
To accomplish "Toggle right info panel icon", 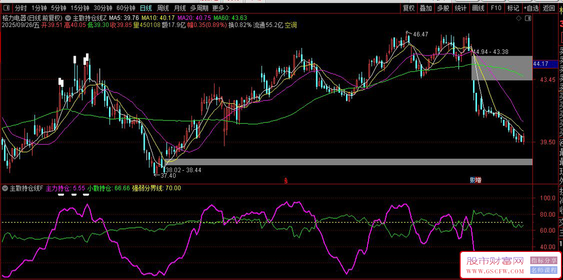I will [x=528, y=18].
